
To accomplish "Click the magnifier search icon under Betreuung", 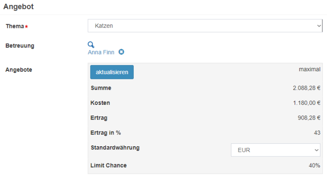I will coord(91,45).
